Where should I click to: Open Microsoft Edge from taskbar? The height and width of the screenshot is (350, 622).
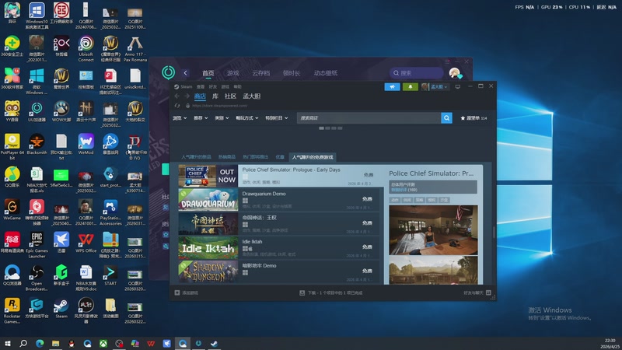pyautogui.click(x=40, y=343)
